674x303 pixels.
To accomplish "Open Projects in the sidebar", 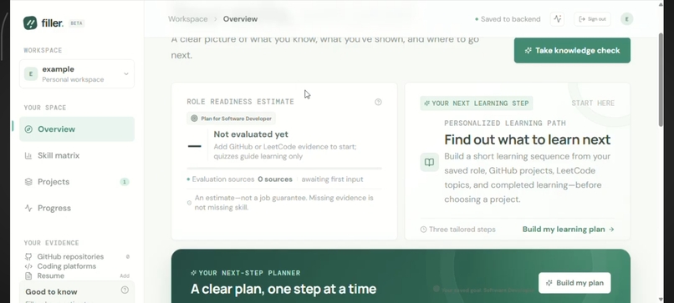I will click(77, 182).
